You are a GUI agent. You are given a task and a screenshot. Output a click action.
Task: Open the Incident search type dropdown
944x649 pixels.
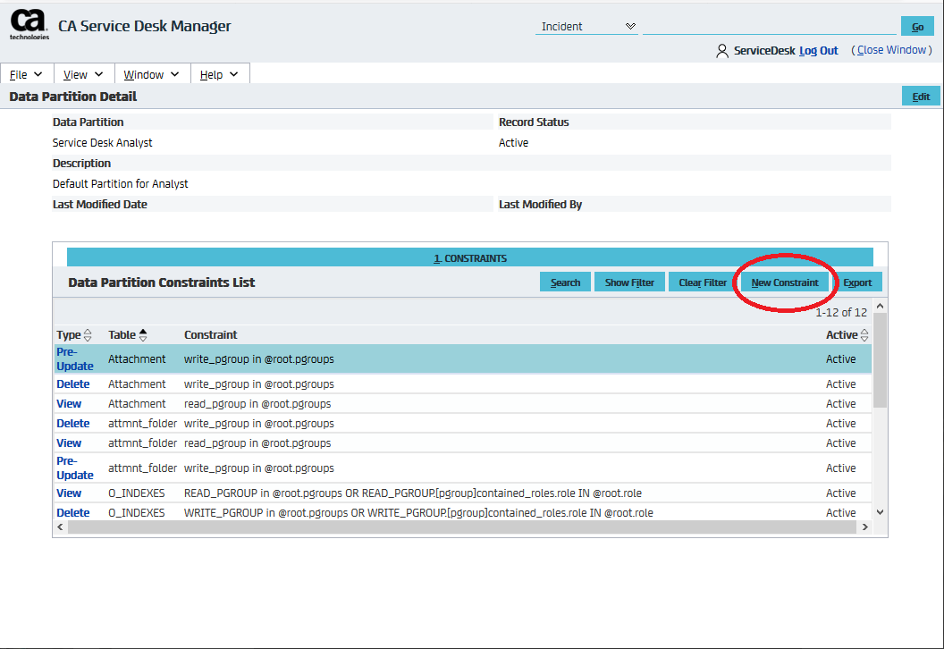point(586,27)
